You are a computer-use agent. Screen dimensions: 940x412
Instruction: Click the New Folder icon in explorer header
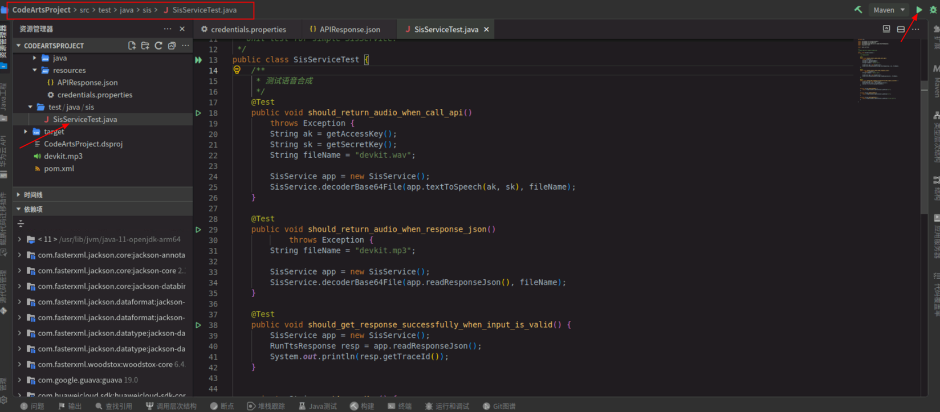145,46
